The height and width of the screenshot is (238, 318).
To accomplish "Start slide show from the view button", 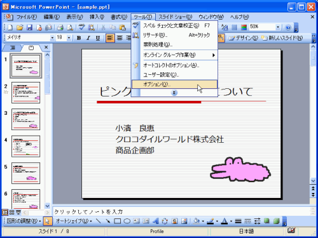I will [18, 212].
